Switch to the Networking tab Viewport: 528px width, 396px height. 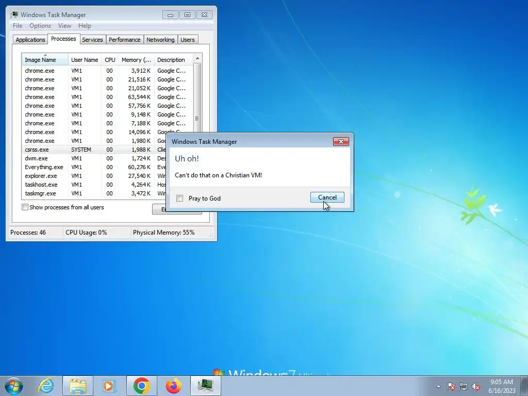point(160,39)
